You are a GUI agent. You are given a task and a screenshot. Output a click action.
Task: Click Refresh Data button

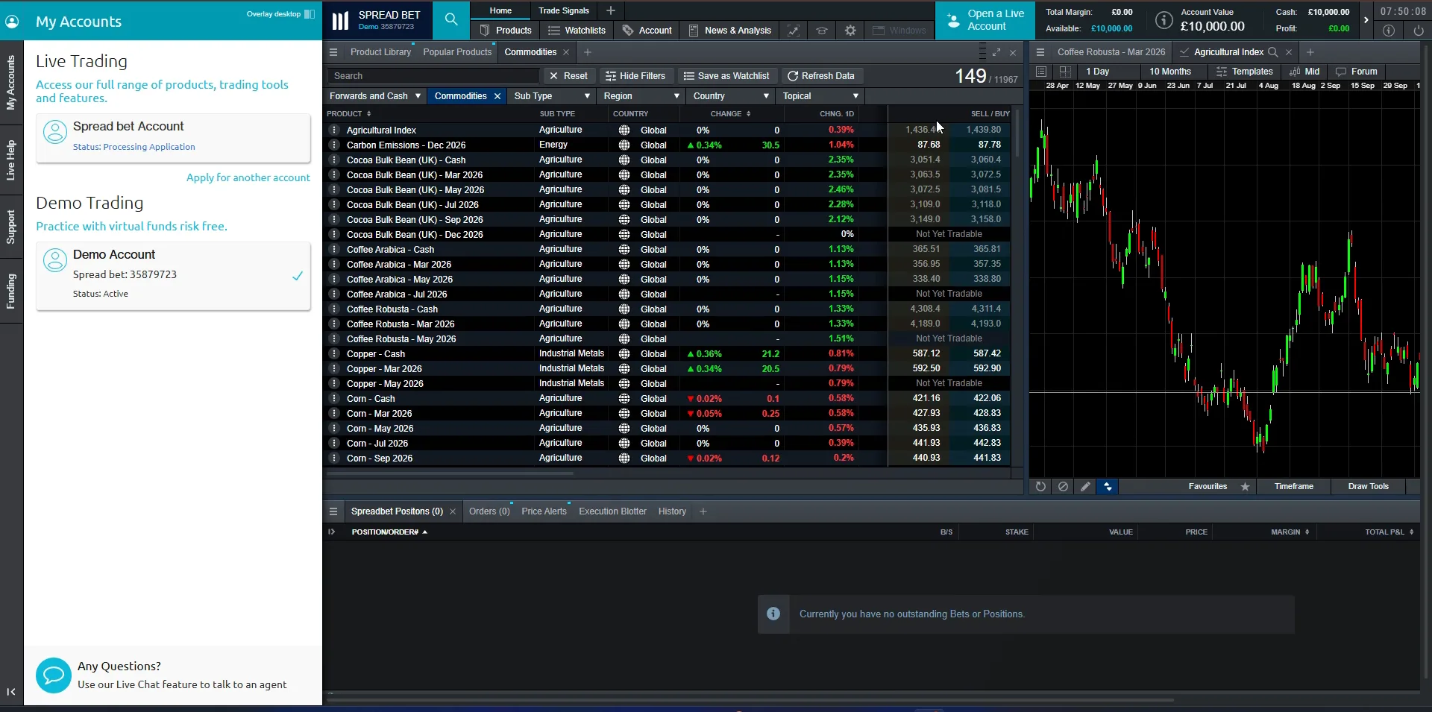[x=821, y=76]
